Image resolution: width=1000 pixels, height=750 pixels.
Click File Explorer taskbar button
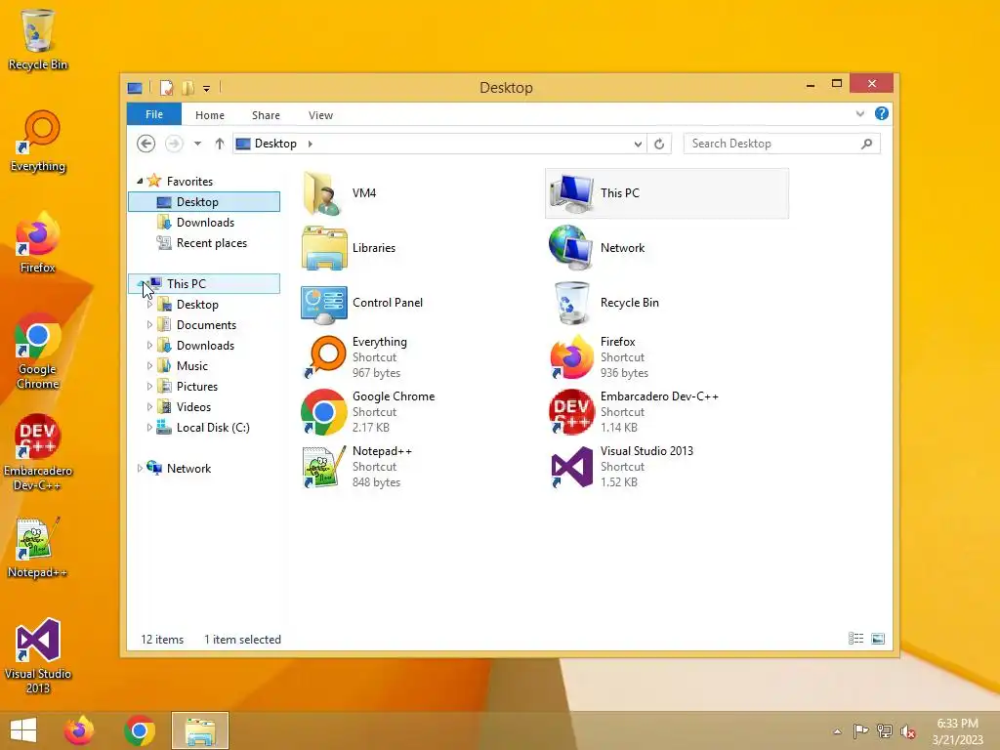199,730
